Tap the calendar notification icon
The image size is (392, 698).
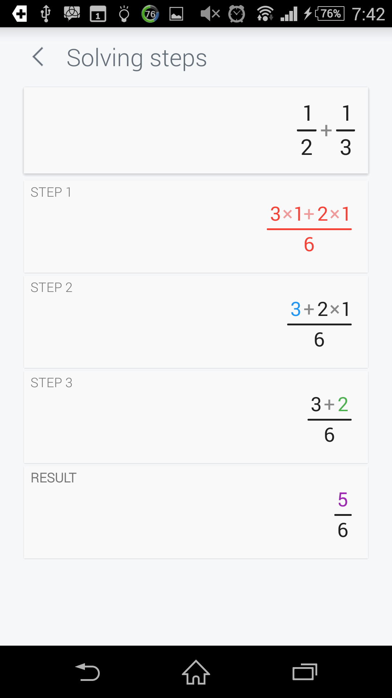[98, 14]
